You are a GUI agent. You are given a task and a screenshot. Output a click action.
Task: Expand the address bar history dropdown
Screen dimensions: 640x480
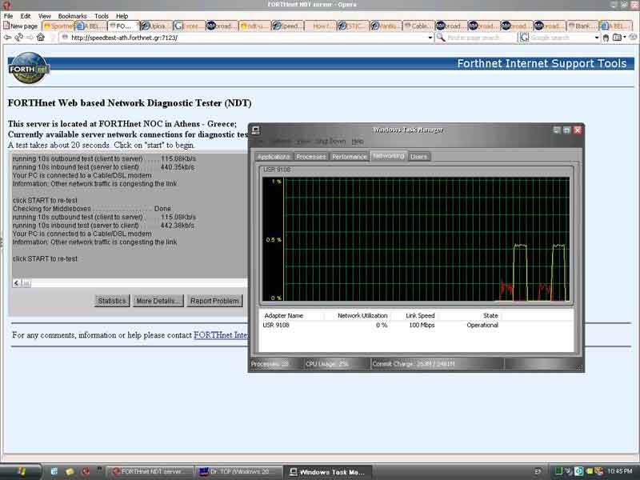pos(430,38)
